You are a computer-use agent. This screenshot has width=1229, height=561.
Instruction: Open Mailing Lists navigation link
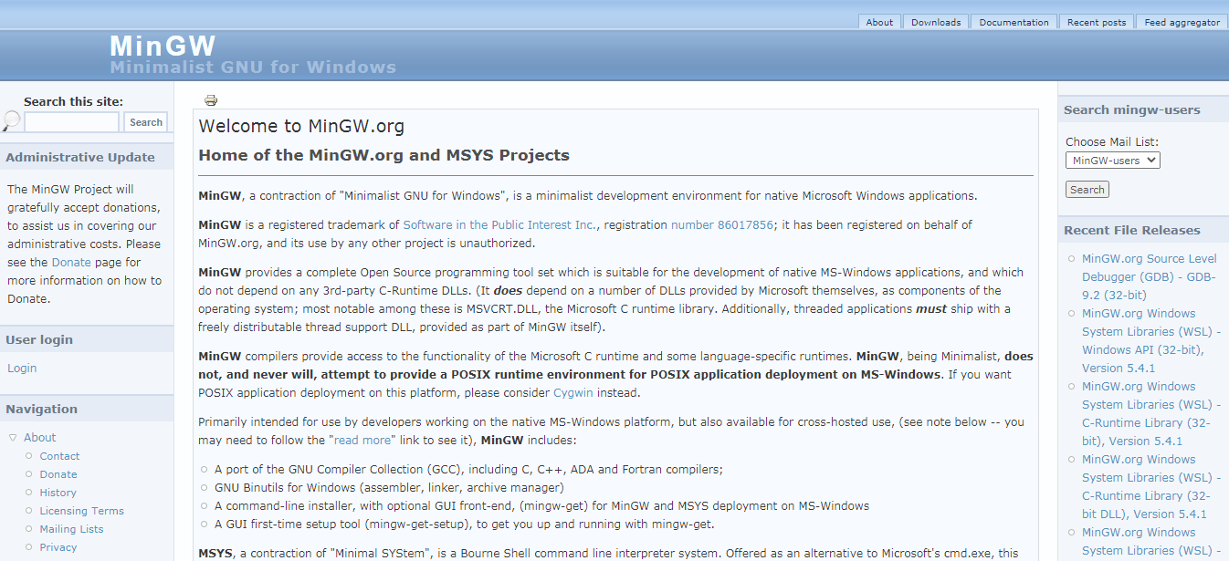click(71, 529)
